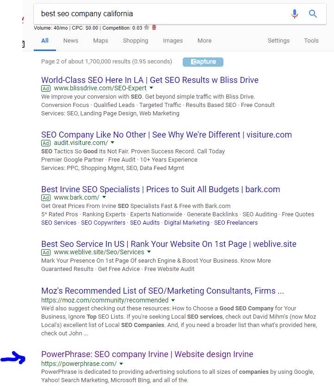Viewport: 334px width, 390px height.
Task: Click the 'Competition: 0.03' stat
Action: (122, 28)
